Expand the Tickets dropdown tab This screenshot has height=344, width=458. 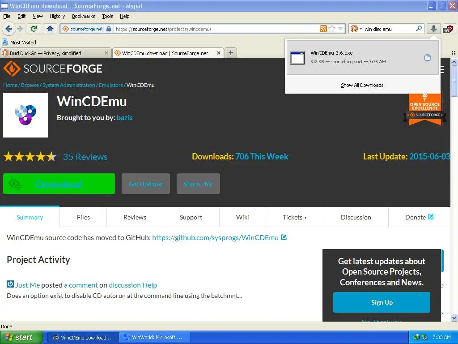(x=295, y=217)
